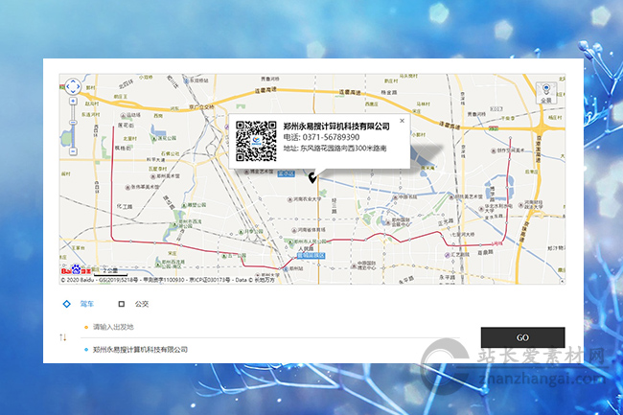Select the 公交 bus transit mode
The height and width of the screenshot is (415, 623).
tap(133, 304)
